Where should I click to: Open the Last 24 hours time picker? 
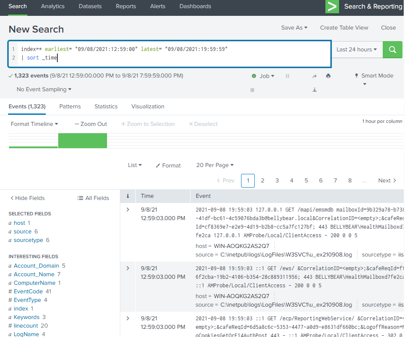point(356,50)
